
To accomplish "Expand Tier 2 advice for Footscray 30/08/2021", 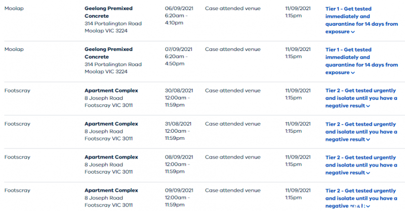I will pyautogui.click(x=361, y=98).
